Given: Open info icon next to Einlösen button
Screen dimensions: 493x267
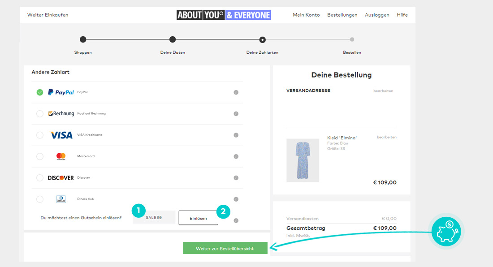Looking at the screenshot, I should coord(236,220).
